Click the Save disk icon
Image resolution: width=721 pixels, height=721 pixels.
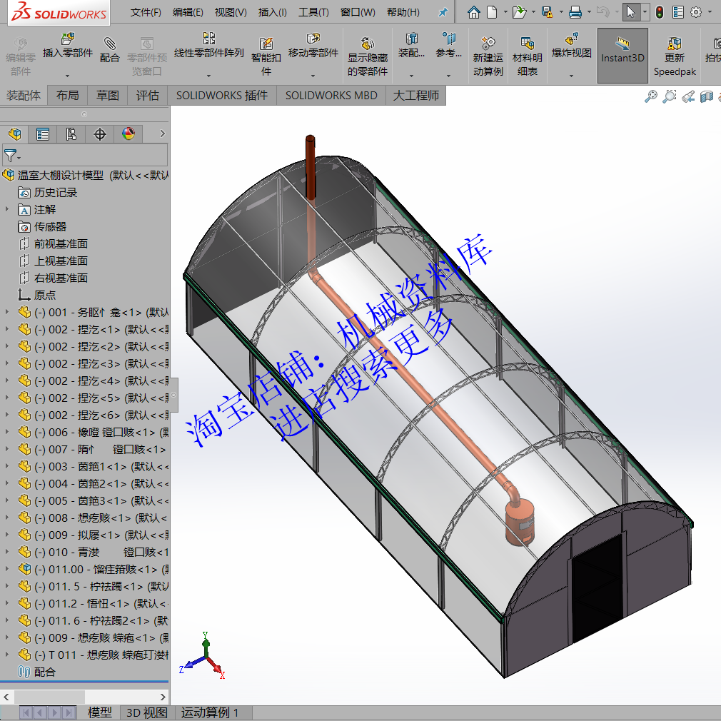click(547, 12)
